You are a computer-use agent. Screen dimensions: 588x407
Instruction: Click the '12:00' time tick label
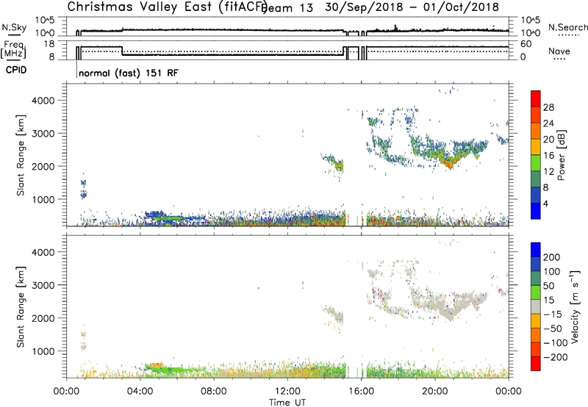pyautogui.click(x=287, y=392)
